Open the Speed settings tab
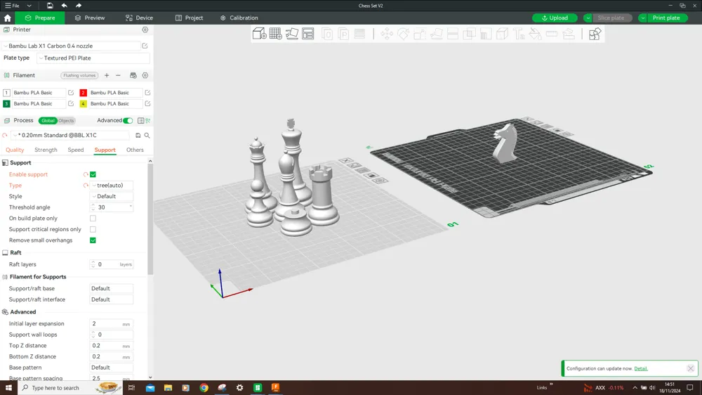The height and width of the screenshot is (395, 702). coord(76,150)
